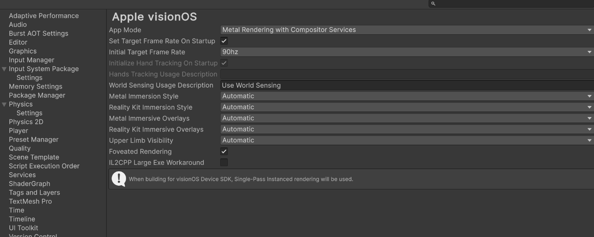Select Adaptive Performance settings category
The width and height of the screenshot is (594, 237).
(x=44, y=16)
